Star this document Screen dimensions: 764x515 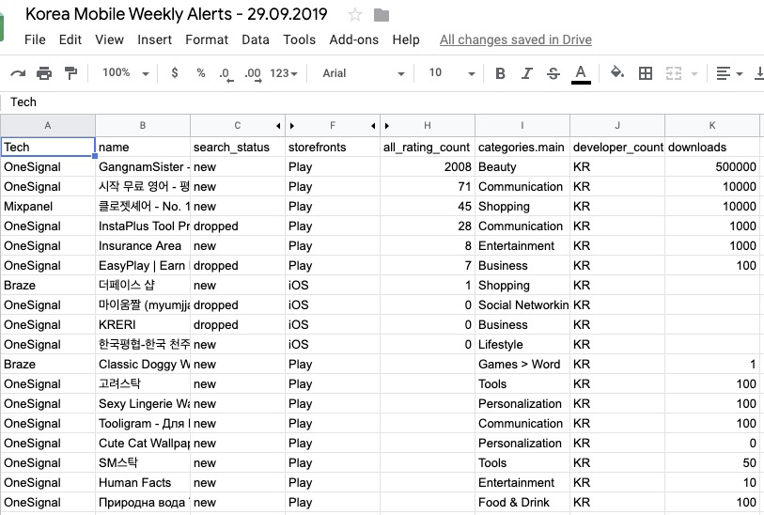355,15
